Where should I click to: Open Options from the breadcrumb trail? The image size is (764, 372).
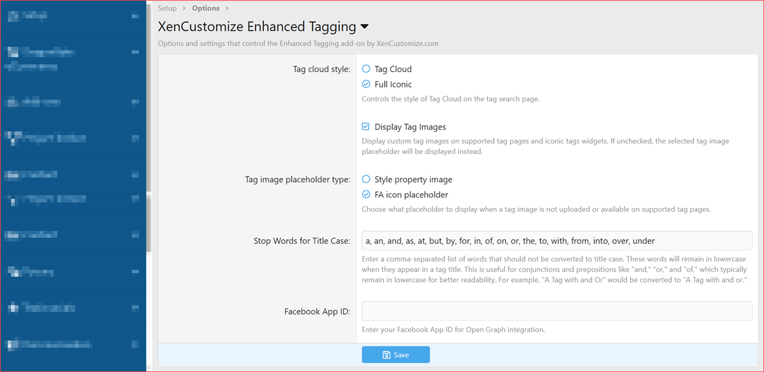205,8
